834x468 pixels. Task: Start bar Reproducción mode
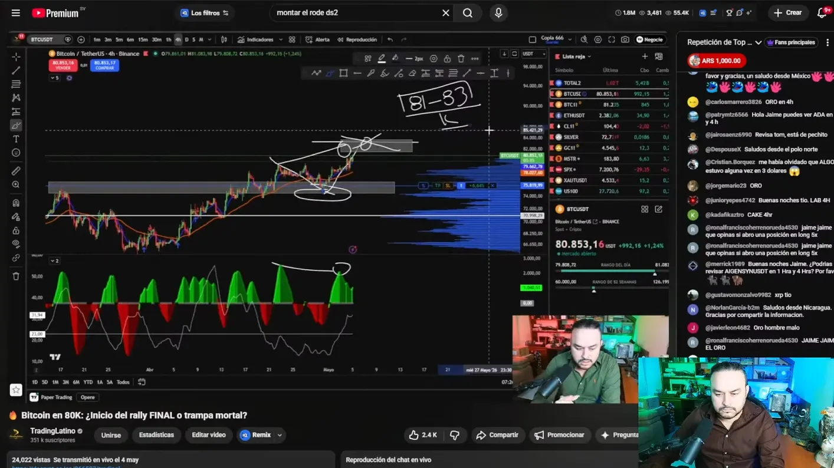pos(357,39)
